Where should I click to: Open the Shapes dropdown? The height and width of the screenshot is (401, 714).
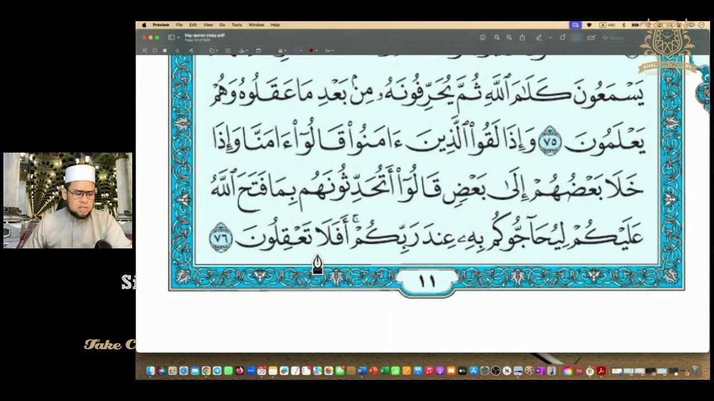(x=213, y=51)
